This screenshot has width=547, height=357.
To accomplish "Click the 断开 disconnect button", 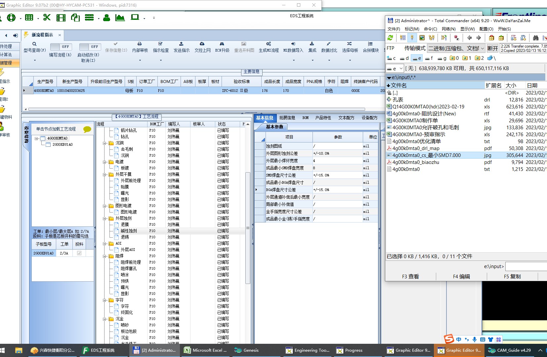I will (492, 48).
